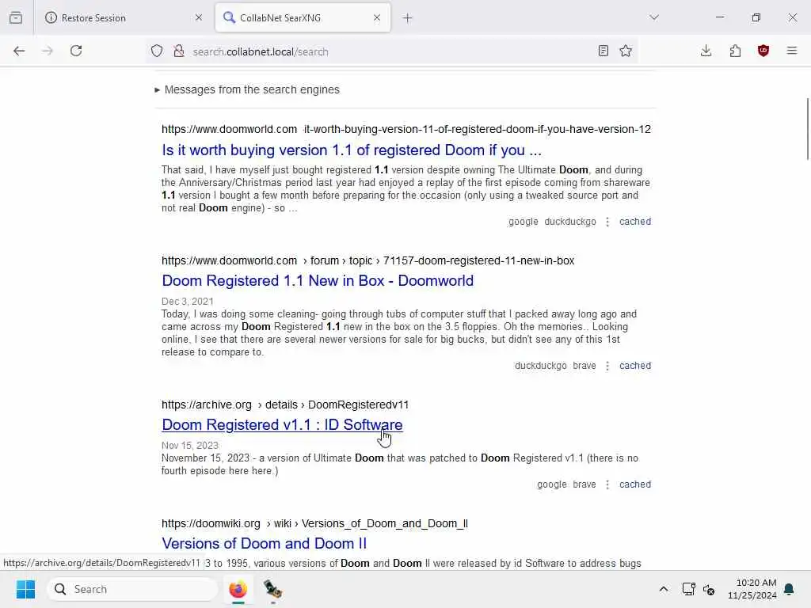Open the Extensions menu
This screenshot has width=811, height=608.
point(735,51)
